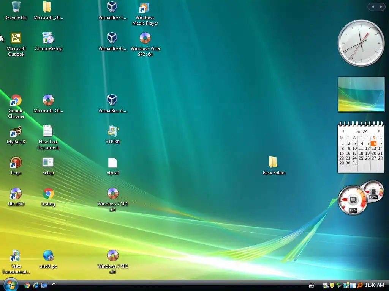Launch Chrome from the Quick Launch bar
389x291 pixels.
point(27,285)
